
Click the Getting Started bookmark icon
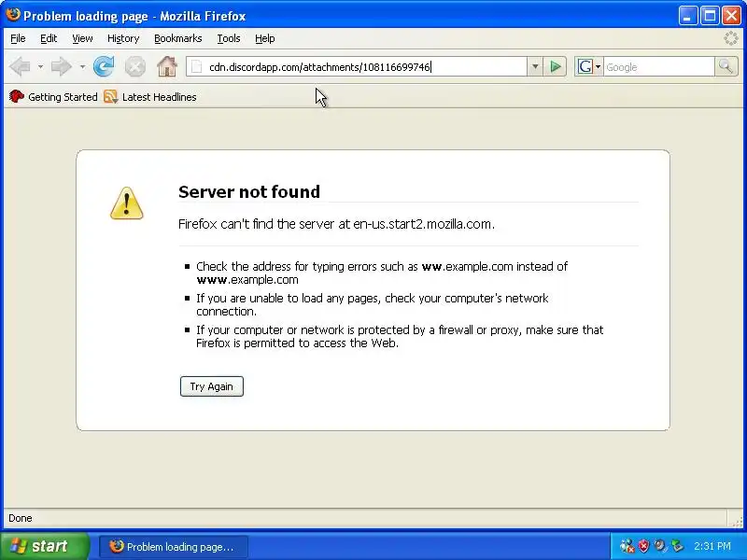coord(17,97)
